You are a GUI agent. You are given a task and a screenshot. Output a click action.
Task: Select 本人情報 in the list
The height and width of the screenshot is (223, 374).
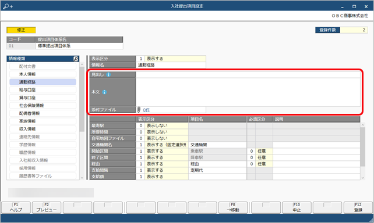tap(43, 74)
